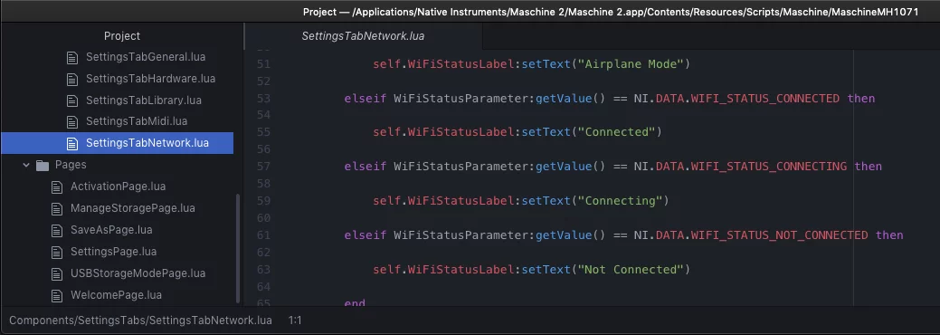The width and height of the screenshot is (940, 335).
Task: Collapse the Pages folder chevron
Action: 25,165
